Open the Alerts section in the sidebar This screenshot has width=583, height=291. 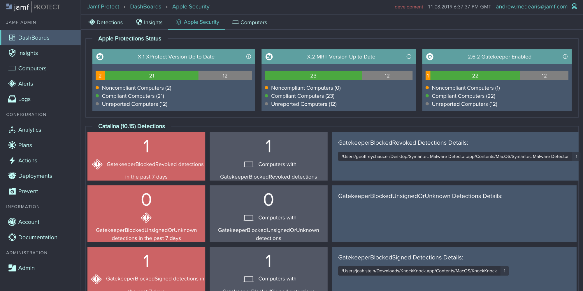click(25, 84)
